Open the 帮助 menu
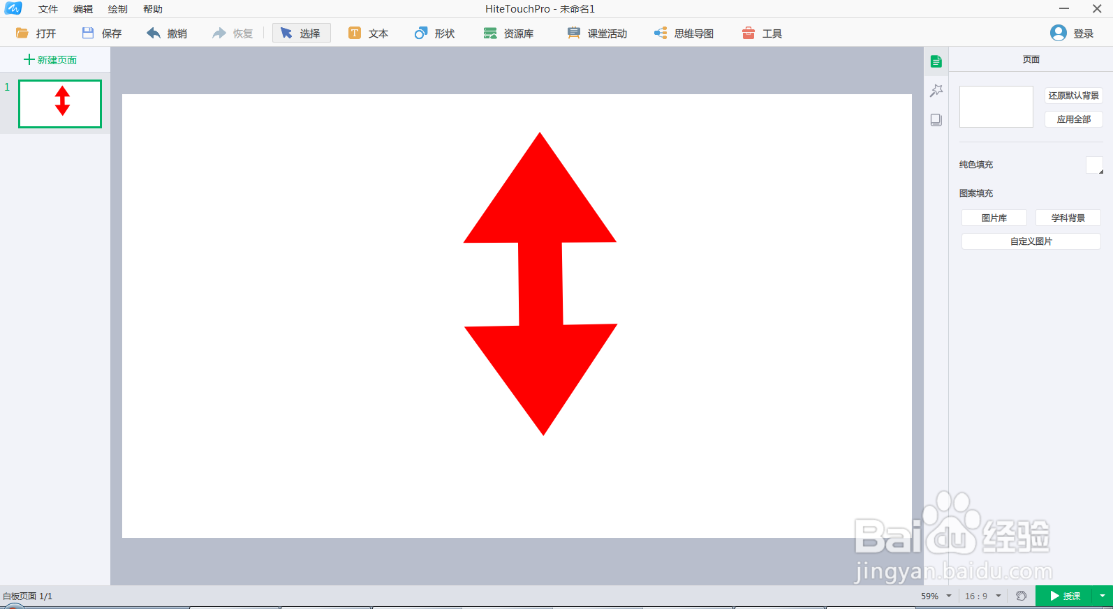The image size is (1113, 609). coord(153,9)
